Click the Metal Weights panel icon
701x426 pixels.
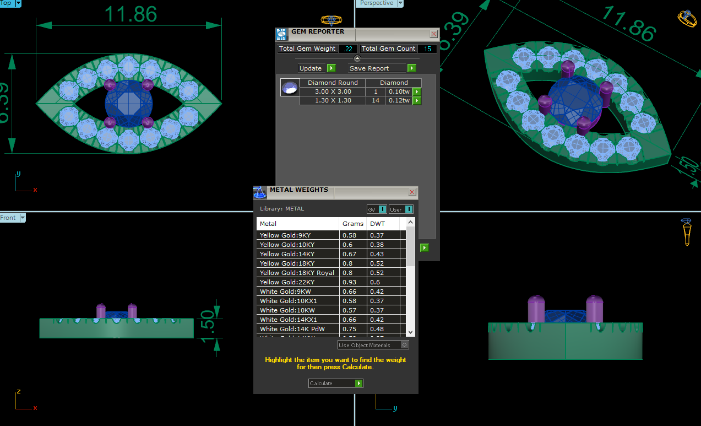point(260,192)
